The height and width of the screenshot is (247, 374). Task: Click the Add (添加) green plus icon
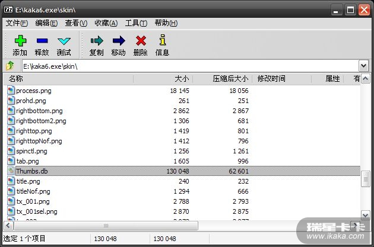click(20, 41)
